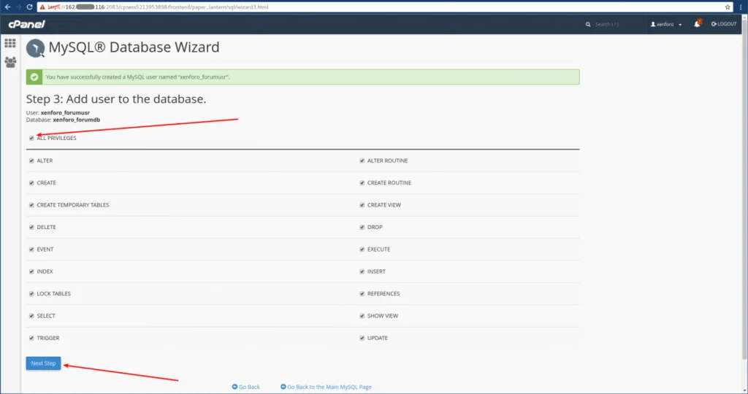Uncheck the CREATE ROUTINE privilege

pyautogui.click(x=362, y=183)
